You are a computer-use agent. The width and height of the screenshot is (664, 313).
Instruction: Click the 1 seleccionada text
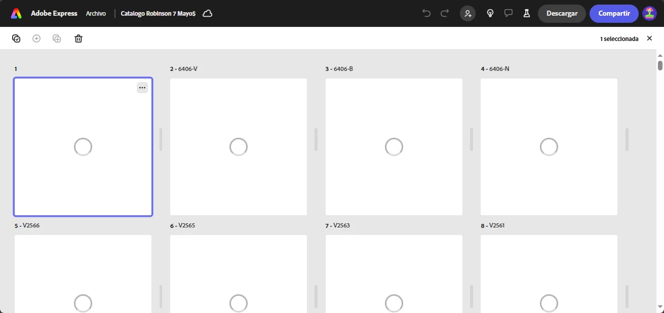click(619, 39)
